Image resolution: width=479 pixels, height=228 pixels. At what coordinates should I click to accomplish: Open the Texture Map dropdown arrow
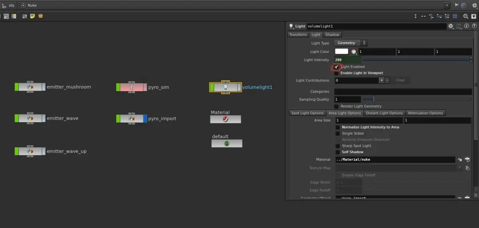click(460, 168)
